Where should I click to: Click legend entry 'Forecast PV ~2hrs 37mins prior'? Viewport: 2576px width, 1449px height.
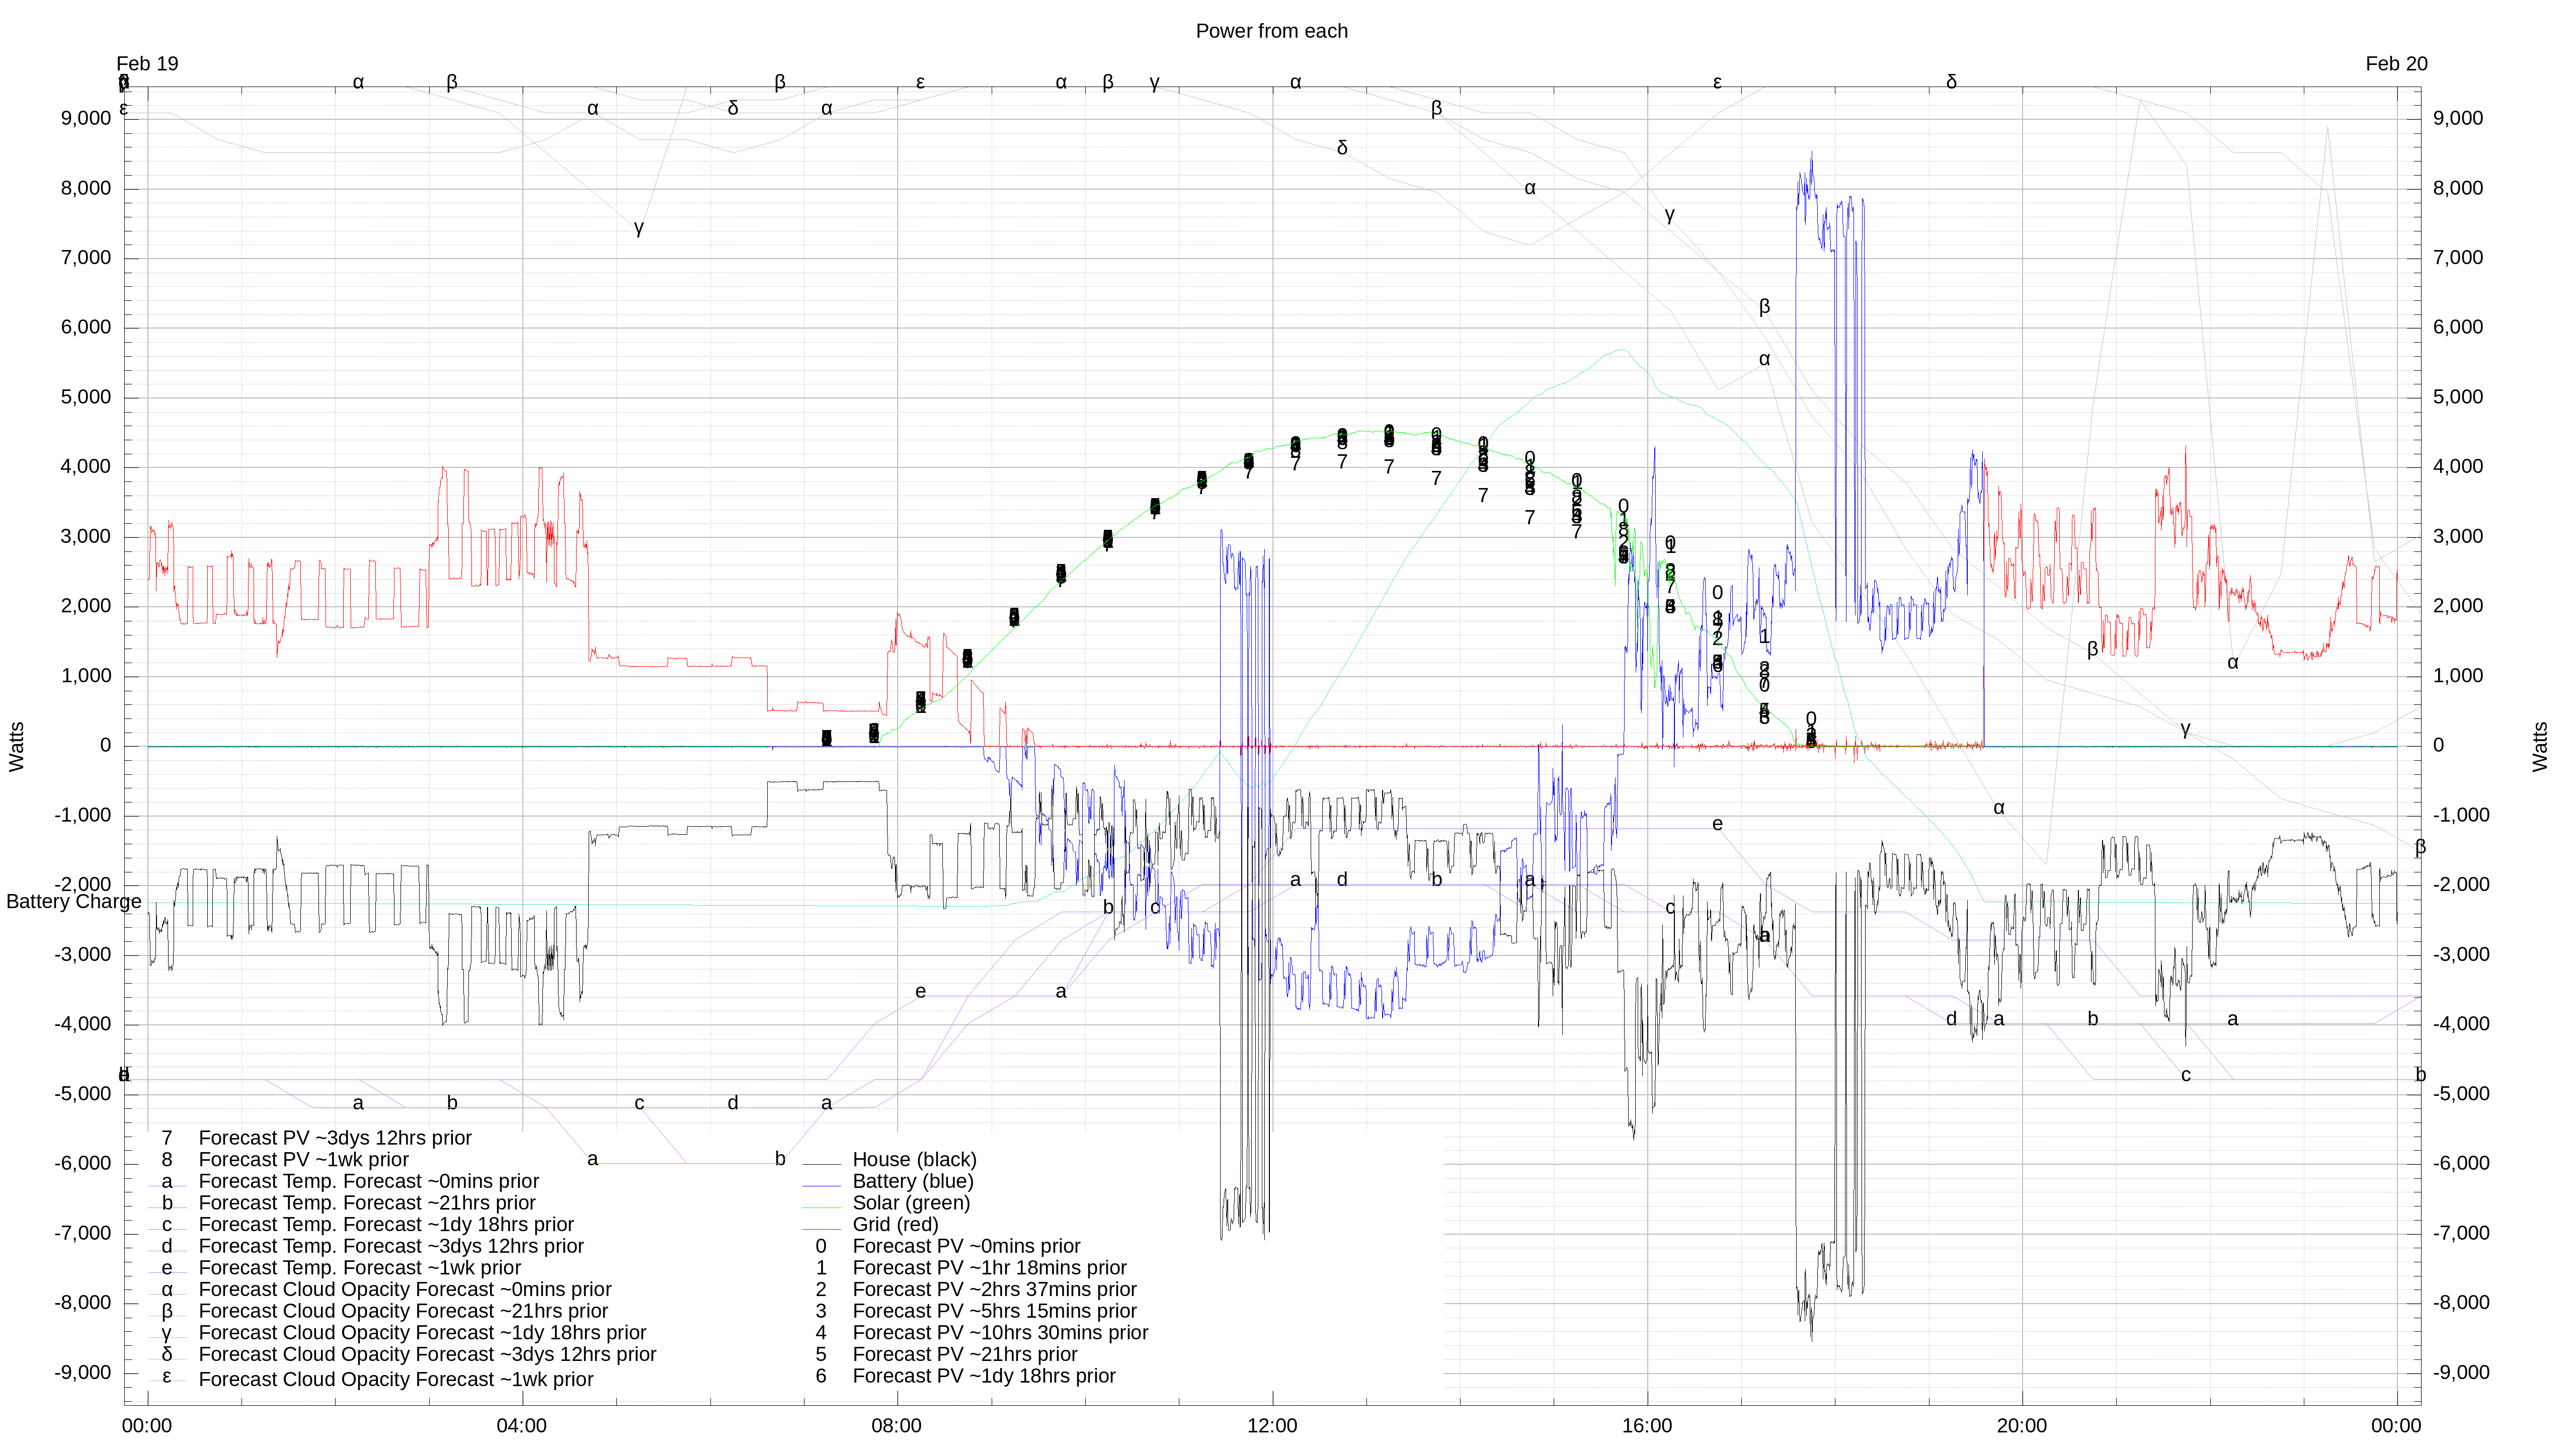(x=994, y=1289)
